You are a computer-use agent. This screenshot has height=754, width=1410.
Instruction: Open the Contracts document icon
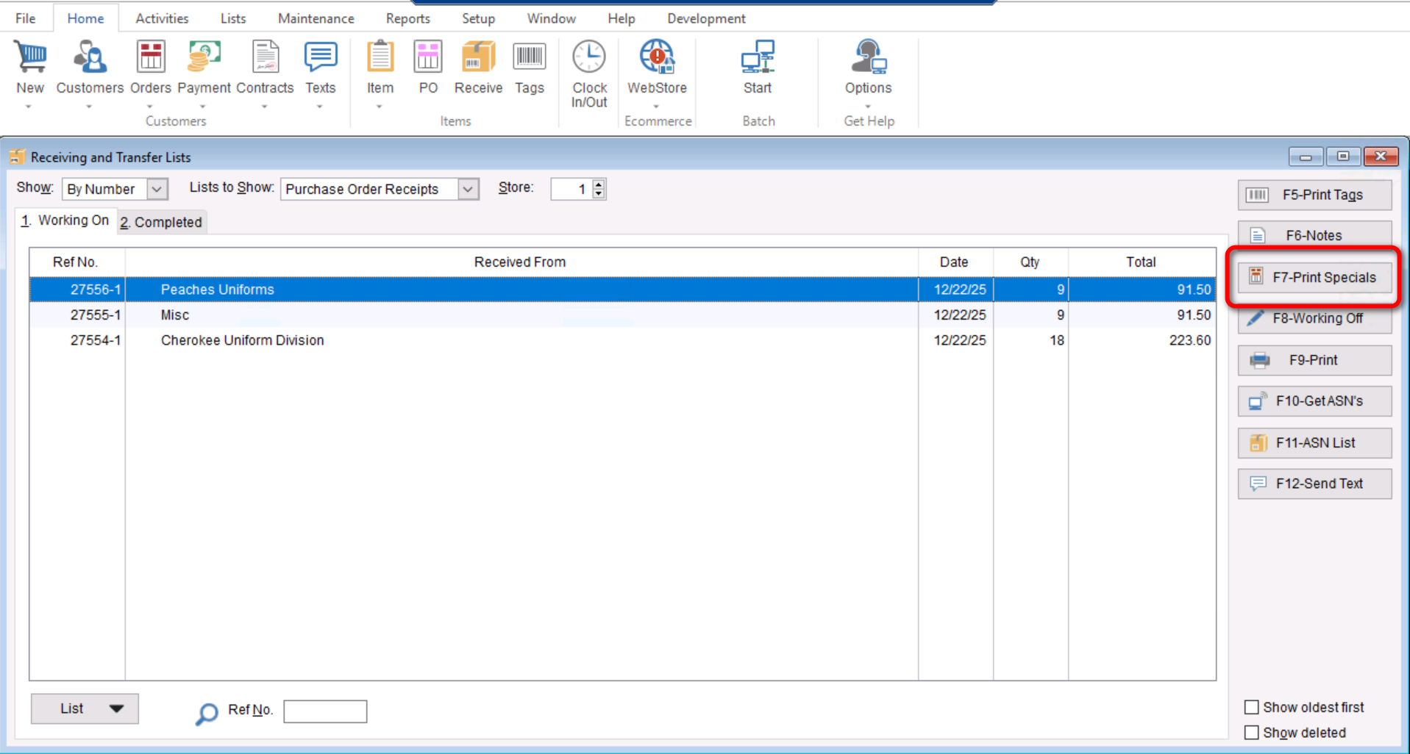(x=265, y=58)
